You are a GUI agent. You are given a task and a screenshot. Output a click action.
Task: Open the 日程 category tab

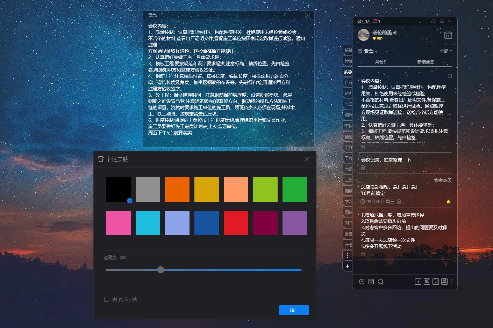(348, 82)
